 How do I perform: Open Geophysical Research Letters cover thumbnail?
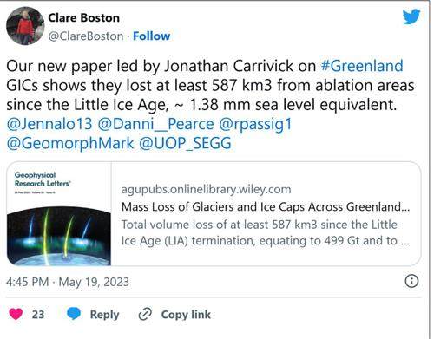click(x=59, y=213)
